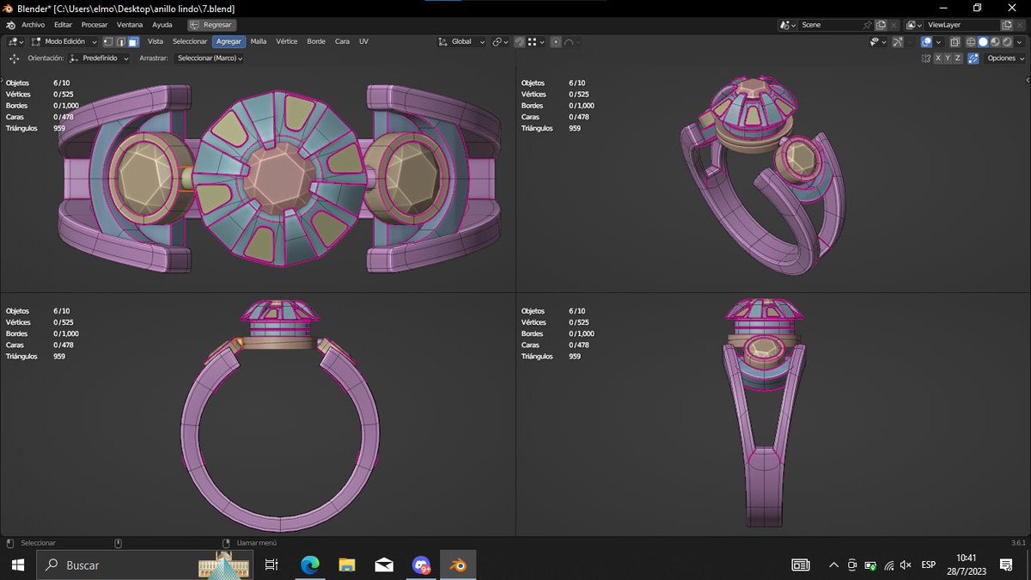Browse scenes using the Scene icon
Viewport: 1031px width, 580px height.
788,25
